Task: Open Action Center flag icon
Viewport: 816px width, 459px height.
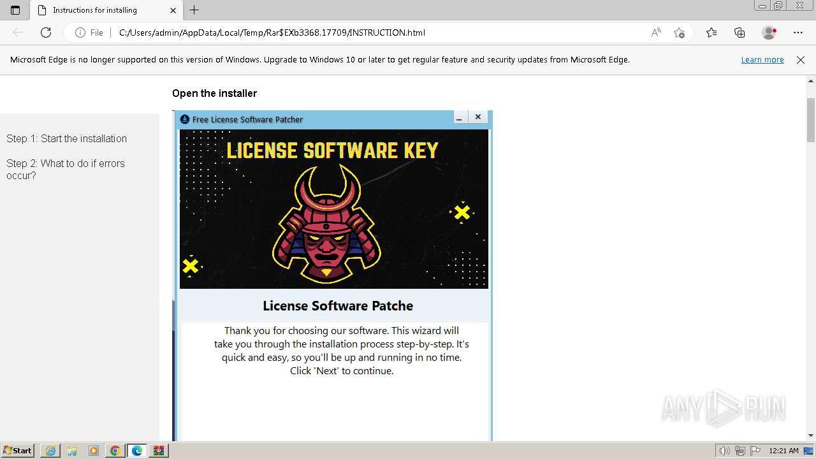Action: [x=755, y=451]
